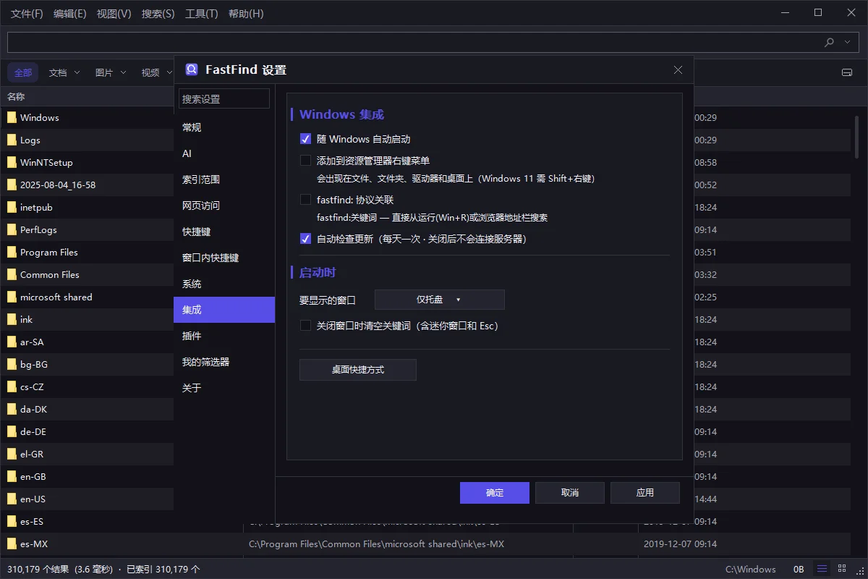Open the 搜索(S) menu
868x579 pixels.
click(x=158, y=14)
